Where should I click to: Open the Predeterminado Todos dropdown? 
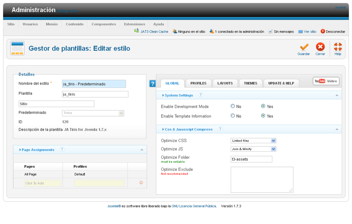click(x=93, y=113)
